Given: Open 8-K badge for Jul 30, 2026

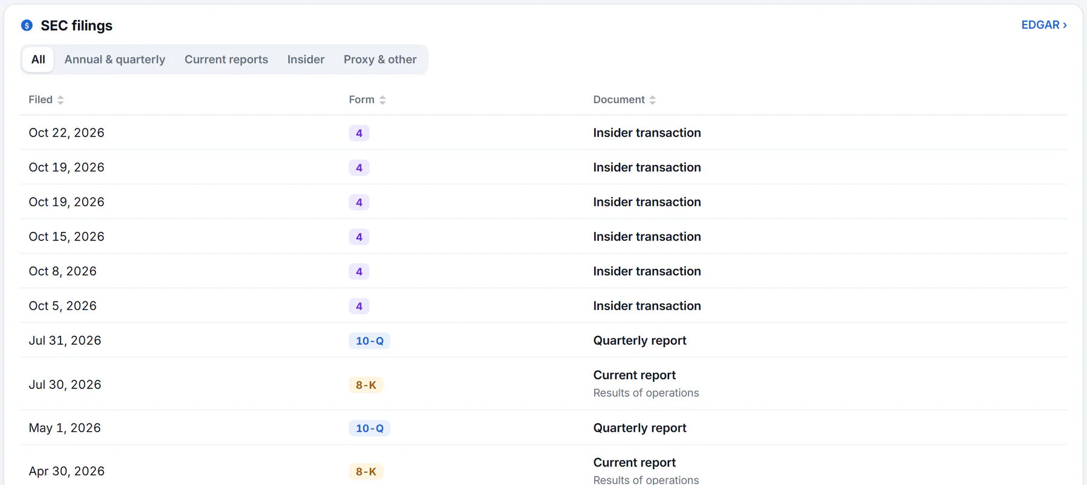Looking at the screenshot, I should [366, 385].
